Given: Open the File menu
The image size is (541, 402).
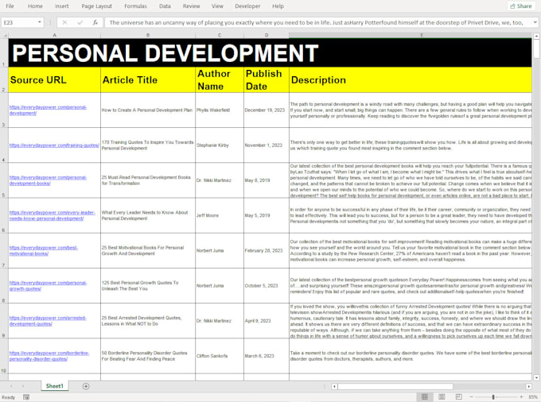Looking at the screenshot, I should click(10, 6).
